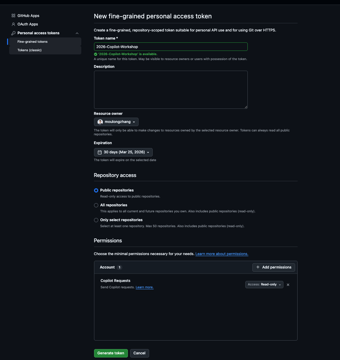The height and width of the screenshot is (360, 340).
Task: Open the 30 days expiration dropdown
Action: [x=123, y=152]
